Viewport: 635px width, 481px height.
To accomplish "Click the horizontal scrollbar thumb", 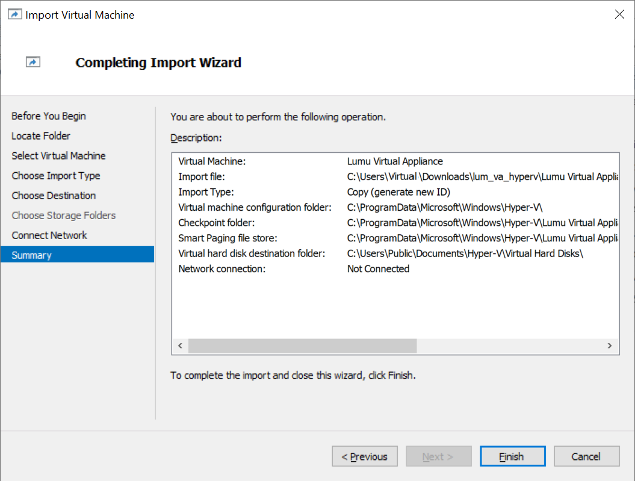I will pos(302,346).
